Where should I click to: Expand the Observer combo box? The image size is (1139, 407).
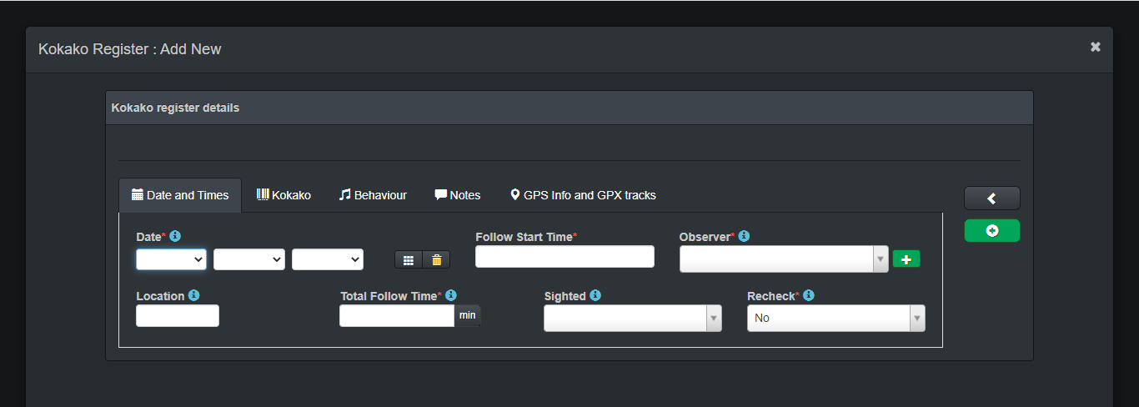click(x=784, y=259)
